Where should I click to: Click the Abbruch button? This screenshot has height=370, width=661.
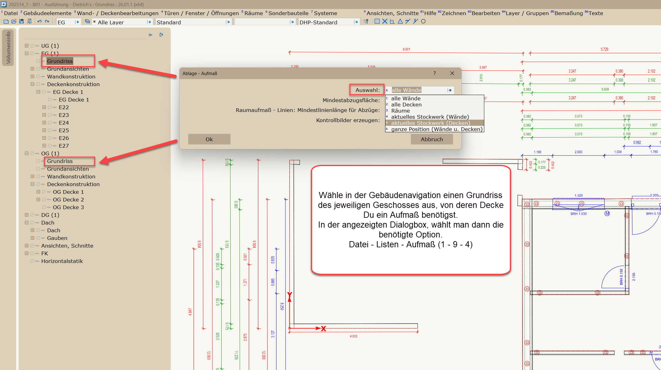[x=432, y=139]
